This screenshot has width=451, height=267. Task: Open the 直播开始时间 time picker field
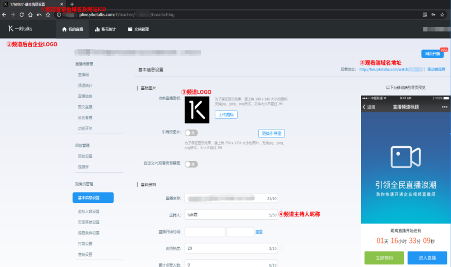(240, 232)
